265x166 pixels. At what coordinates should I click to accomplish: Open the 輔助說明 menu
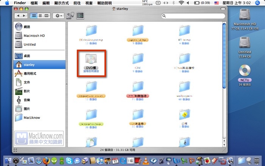click(104, 3)
